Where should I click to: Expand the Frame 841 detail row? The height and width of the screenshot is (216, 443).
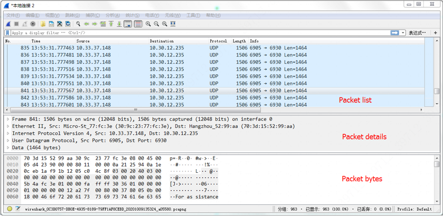click(x=7, y=119)
